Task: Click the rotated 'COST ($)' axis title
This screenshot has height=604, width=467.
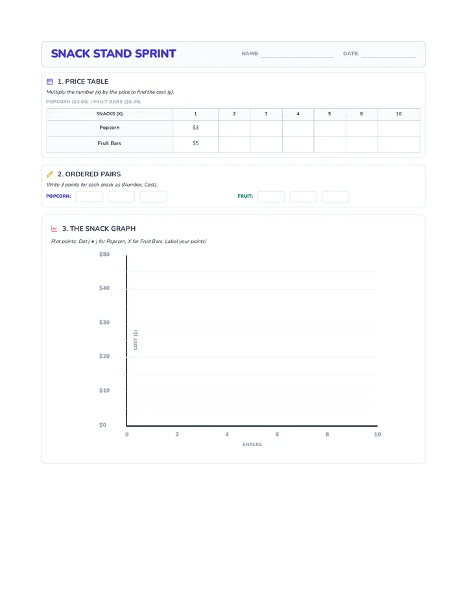Action: [136, 340]
